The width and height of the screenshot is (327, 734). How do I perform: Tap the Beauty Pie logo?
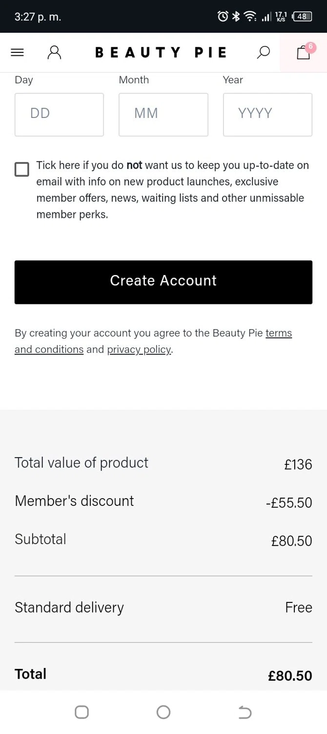tap(161, 52)
